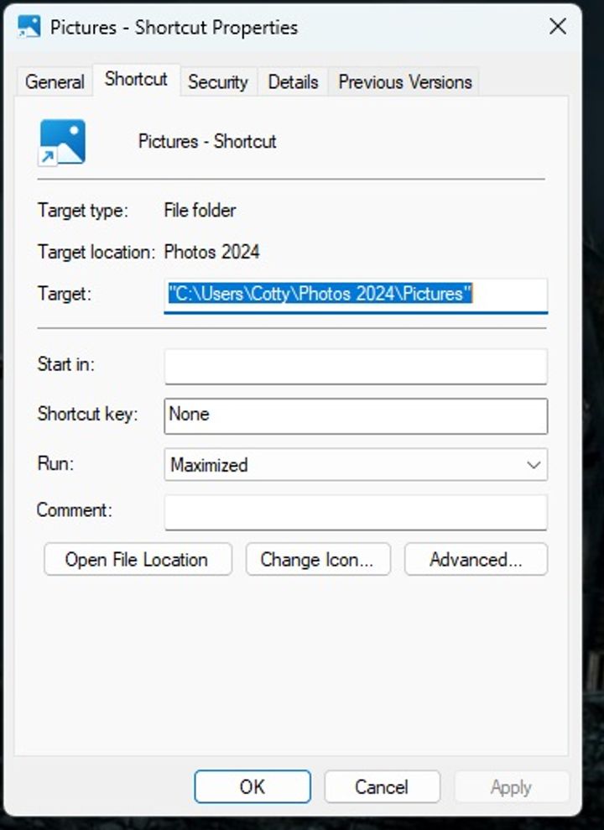Go to the Details tab
The image size is (604, 830).
pyautogui.click(x=294, y=82)
